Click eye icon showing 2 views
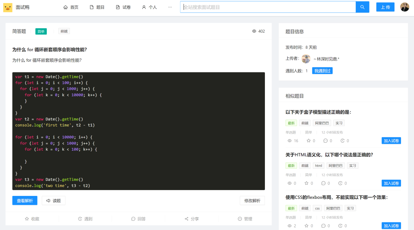 click(289, 226)
